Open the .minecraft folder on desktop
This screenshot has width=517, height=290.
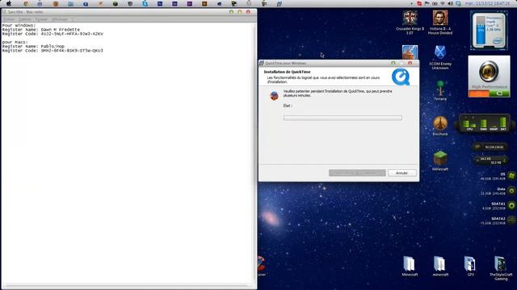(439, 267)
